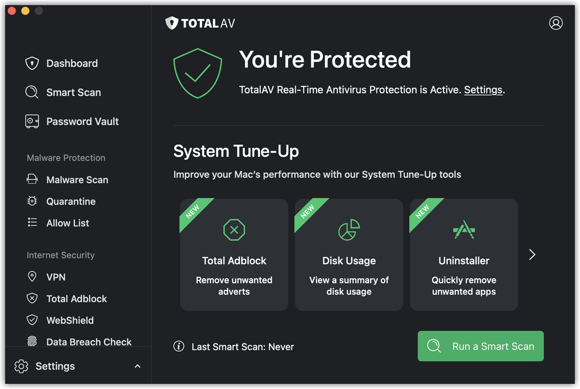Click the Run a Smart Scan button
The width and height of the screenshot is (580, 389).
pyautogui.click(x=480, y=346)
